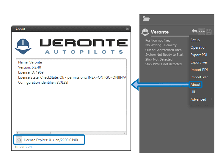Click the 'Out of Georeferenced Area' status

[163, 50]
